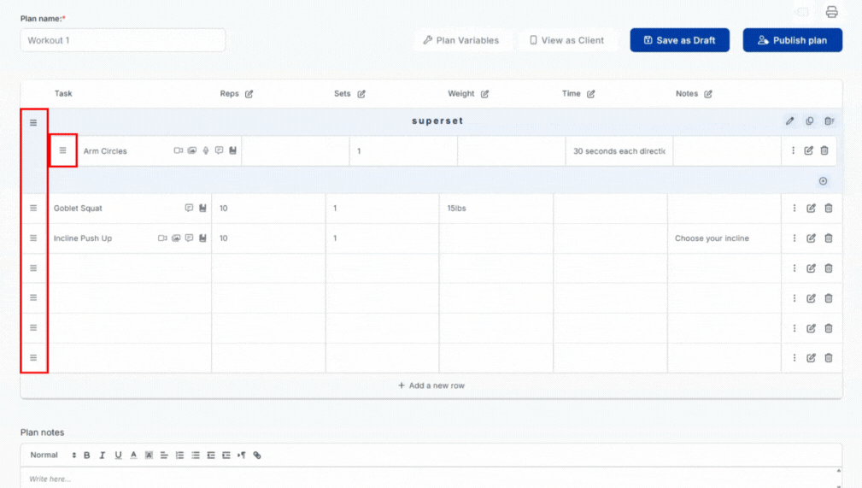Edit the Reps column header
862x488 pixels.
tap(249, 94)
